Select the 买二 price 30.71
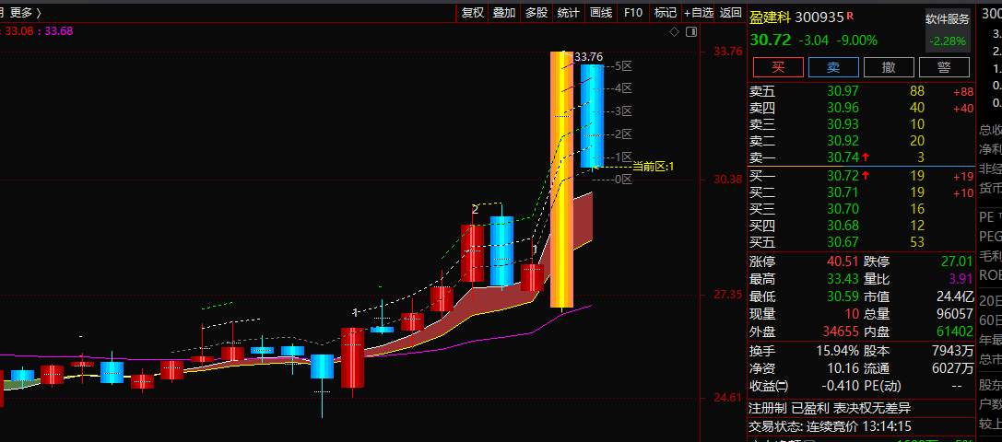Screen dimensions: 1002x442 coord(843,192)
